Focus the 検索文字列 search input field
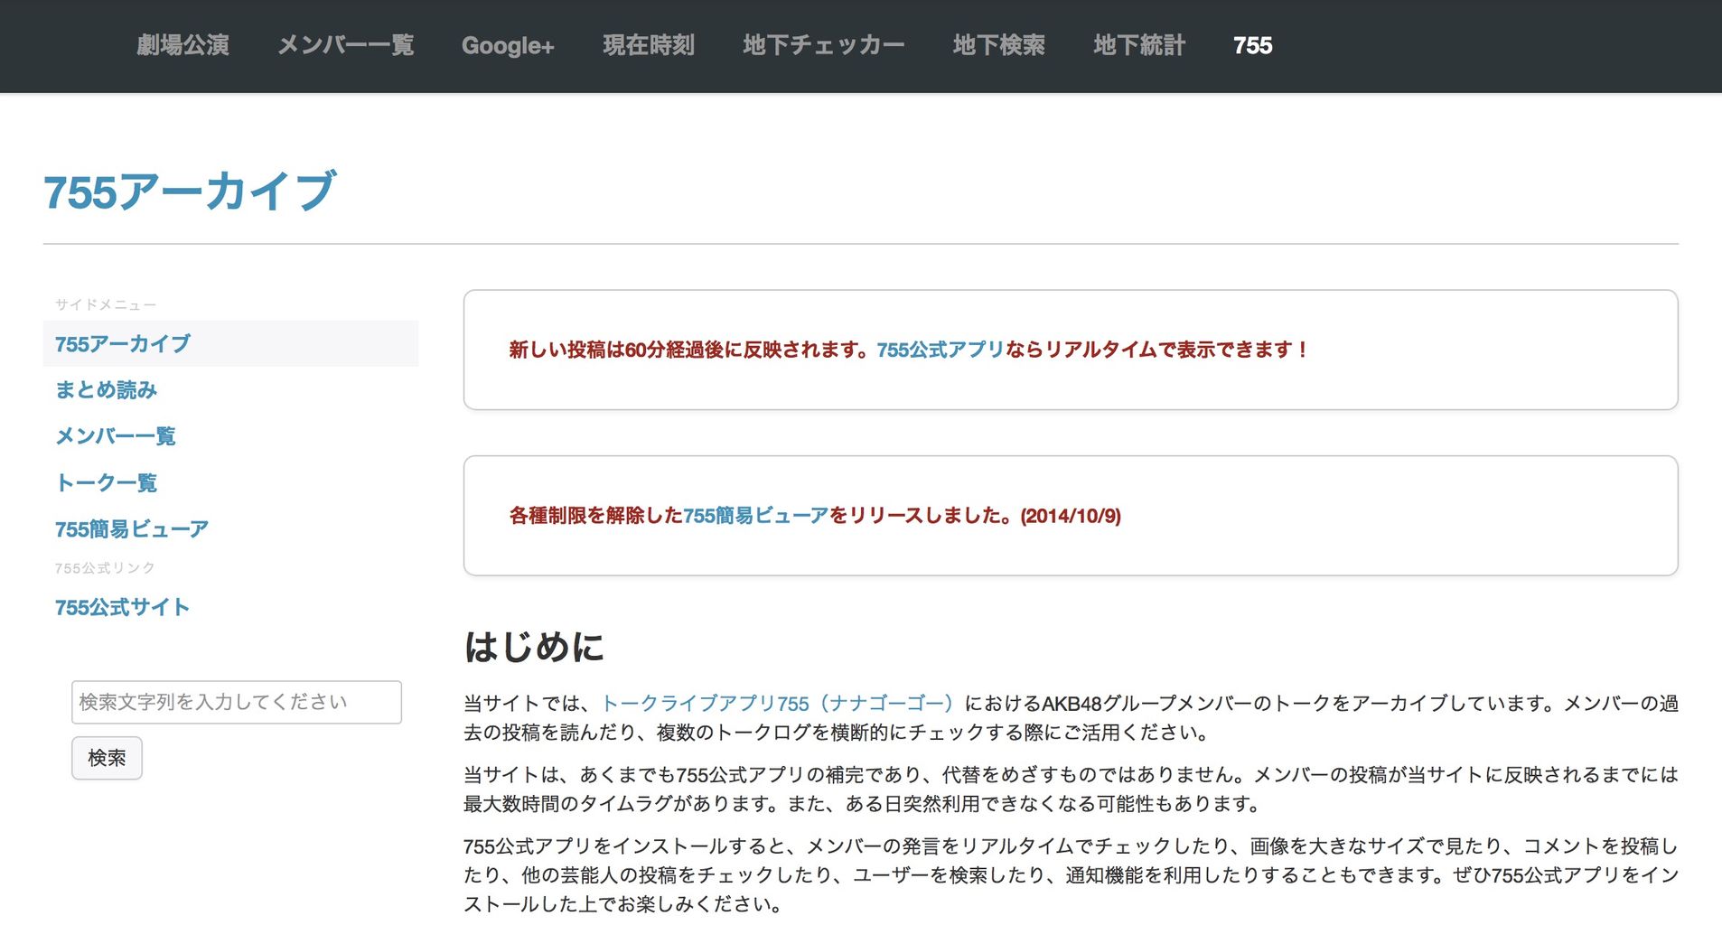This screenshot has width=1722, height=925. (x=237, y=702)
